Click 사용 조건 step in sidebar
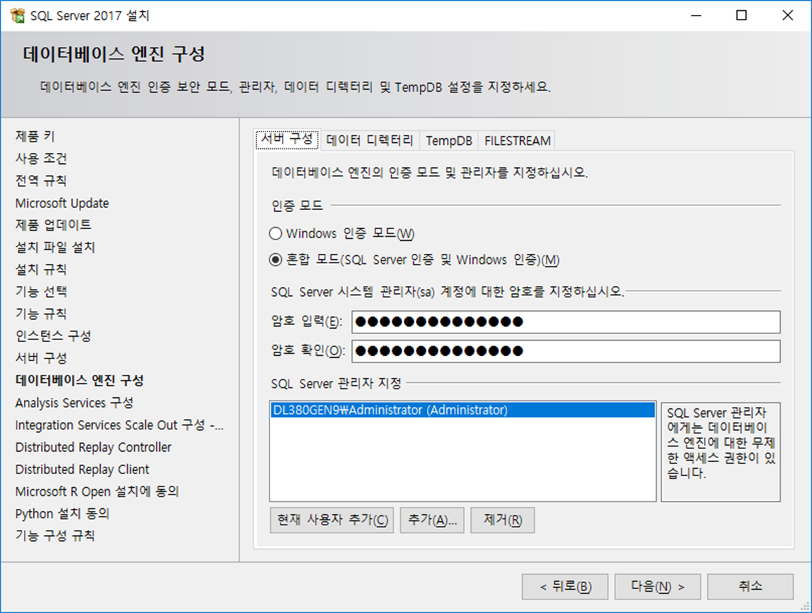Viewport: 812px width, 613px height. (x=41, y=159)
